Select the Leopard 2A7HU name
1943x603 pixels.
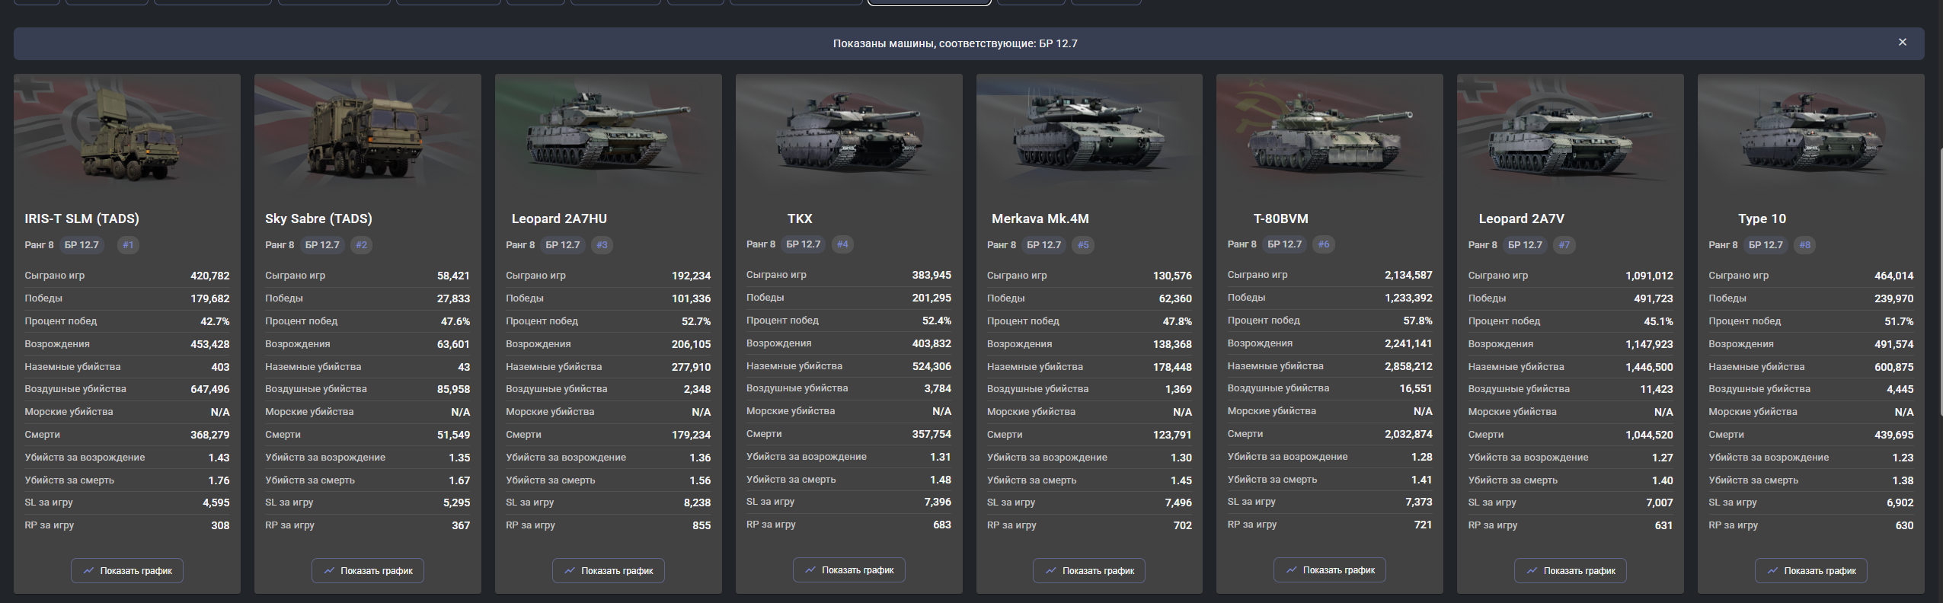click(x=559, y=219)
